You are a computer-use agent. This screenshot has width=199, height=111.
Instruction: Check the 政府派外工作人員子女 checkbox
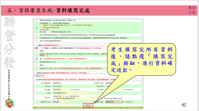click(x=37, y=68)
